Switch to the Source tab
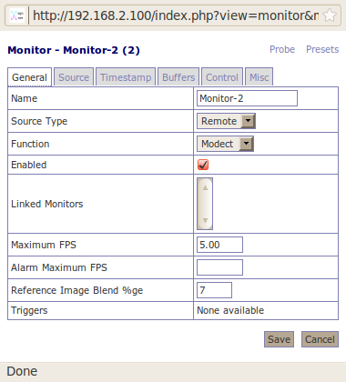This screenshot has height=382, width=346. click(x=74, y=77)
